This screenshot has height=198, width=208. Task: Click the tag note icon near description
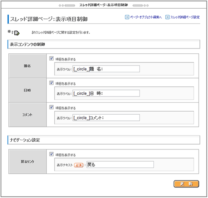17,33
